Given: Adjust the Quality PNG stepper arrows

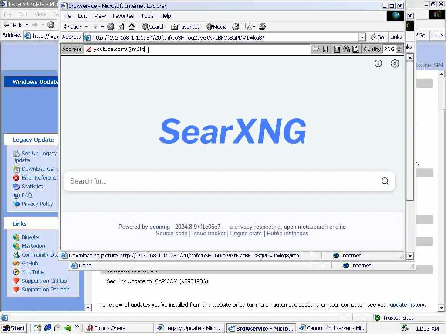Looking at the screenshot, I should pos(399,49).
